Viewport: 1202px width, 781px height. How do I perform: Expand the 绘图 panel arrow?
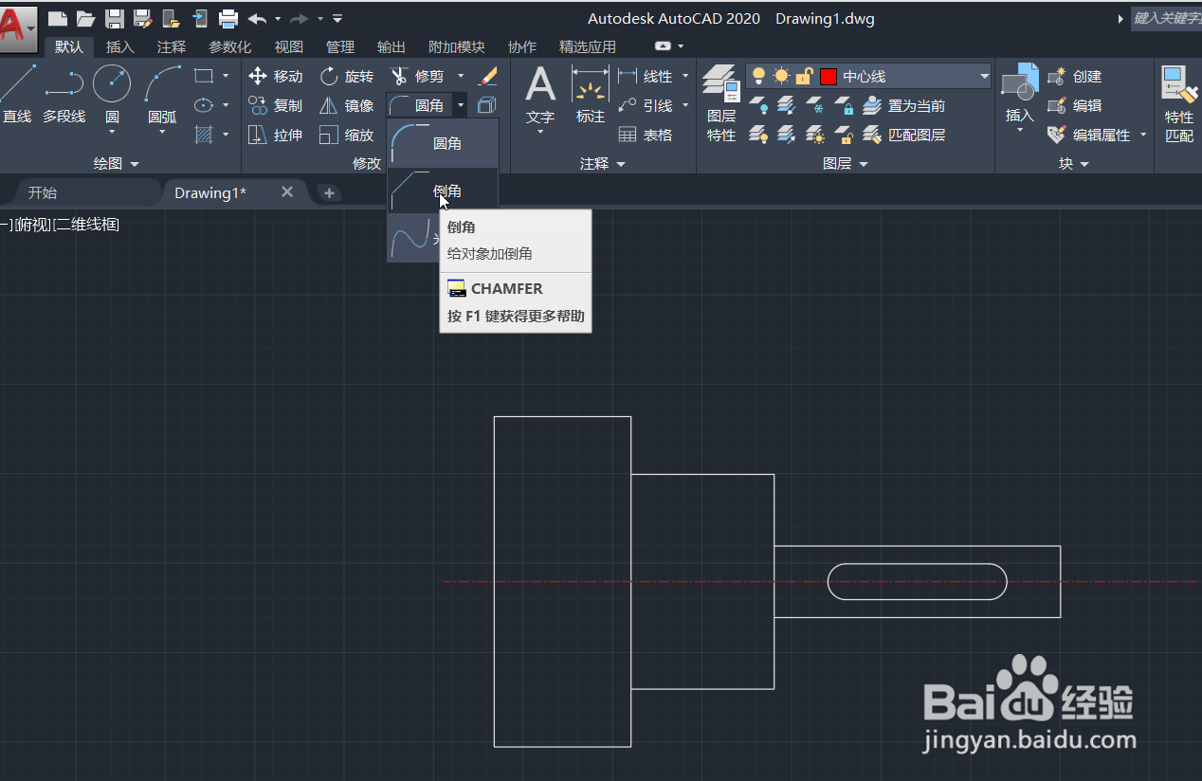pos(134,164)
